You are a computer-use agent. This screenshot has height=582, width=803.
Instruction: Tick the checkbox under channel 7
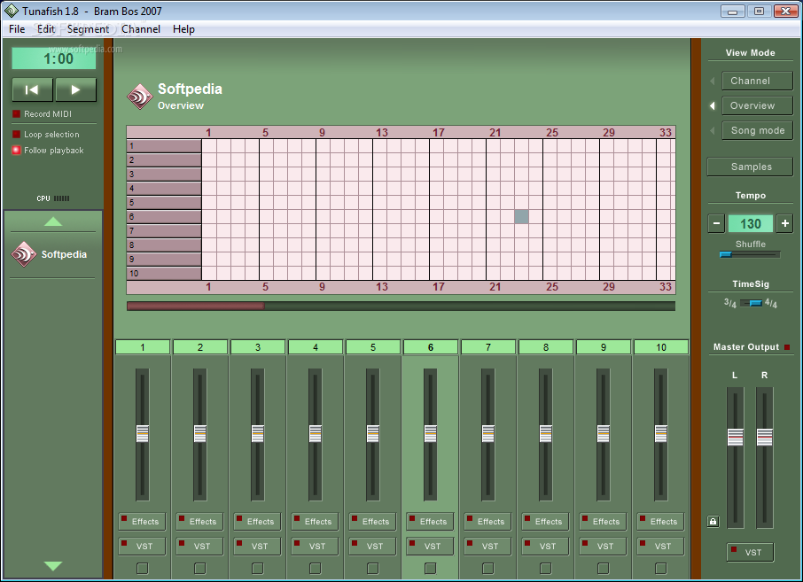pos(488,568)
